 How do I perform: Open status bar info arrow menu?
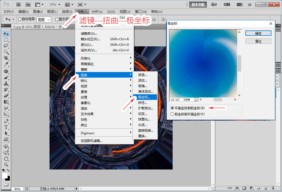tap(77, 189)
